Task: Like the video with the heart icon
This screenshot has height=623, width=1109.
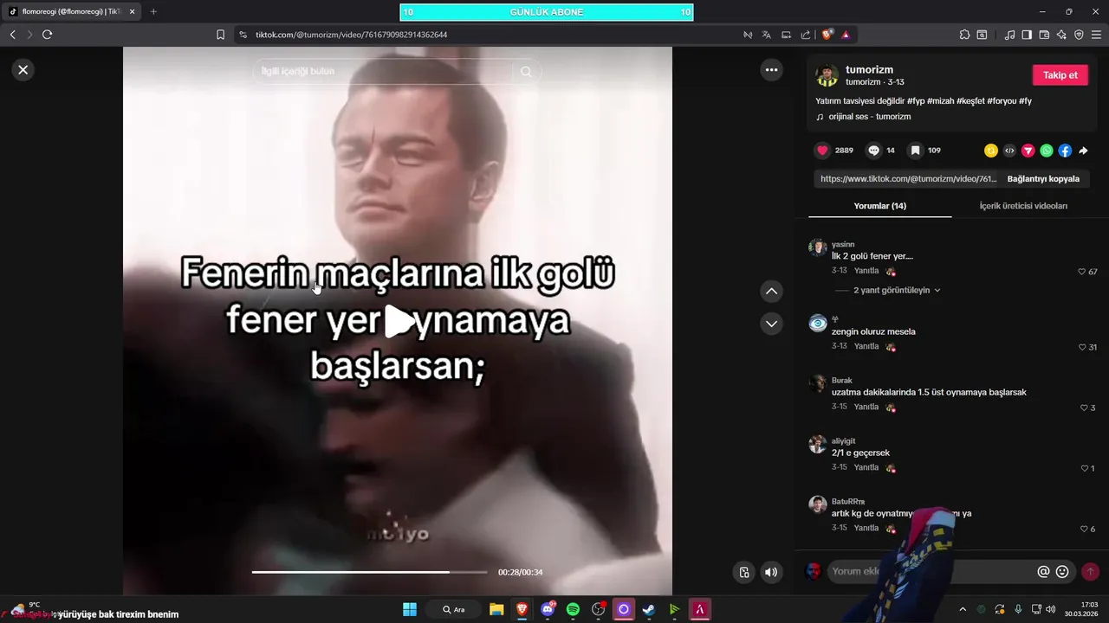Action: pos(822,151)
